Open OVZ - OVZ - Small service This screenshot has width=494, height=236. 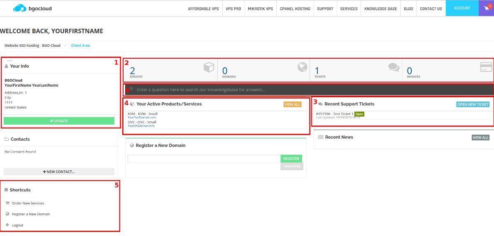tap(142, 122)
